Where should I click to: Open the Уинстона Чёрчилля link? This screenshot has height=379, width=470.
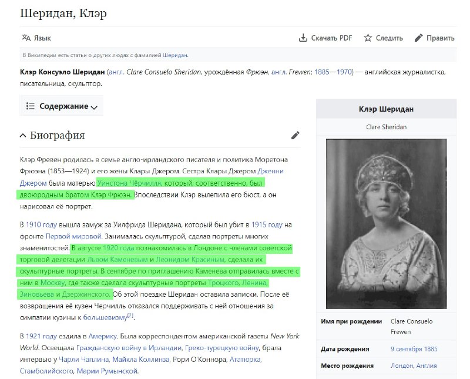click(x=129, y=183)
